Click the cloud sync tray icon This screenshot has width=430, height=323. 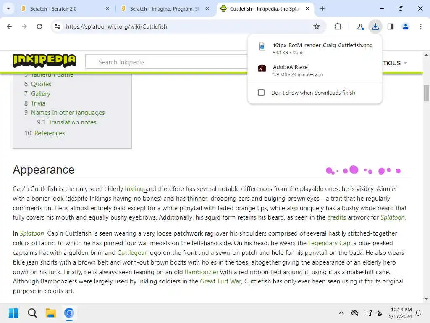coord(355,313)
